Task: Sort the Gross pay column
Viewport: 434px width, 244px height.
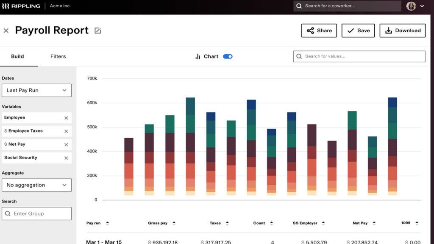Action: coord(173,223)
